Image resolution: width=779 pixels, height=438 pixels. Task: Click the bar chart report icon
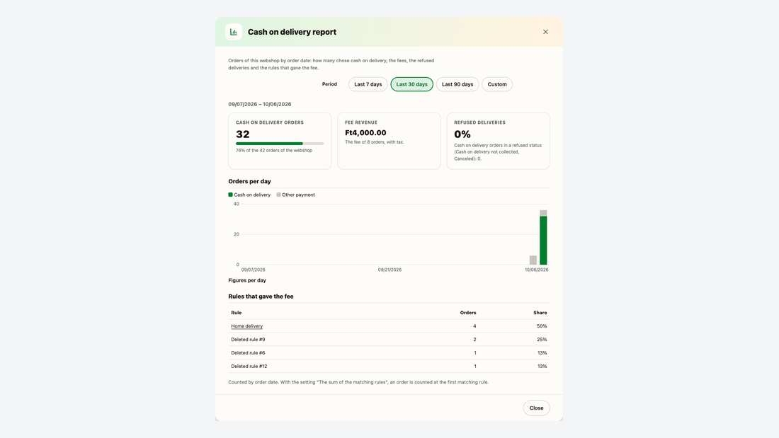(x=234, y=32)
